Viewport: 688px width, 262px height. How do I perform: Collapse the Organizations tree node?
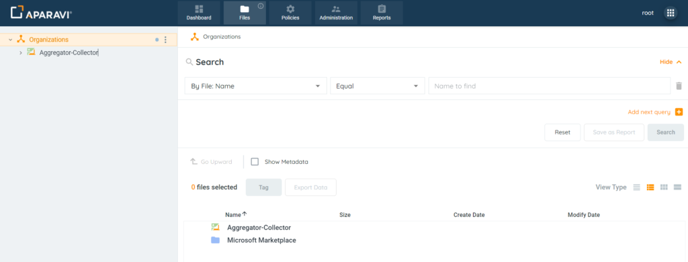[11, 40]
